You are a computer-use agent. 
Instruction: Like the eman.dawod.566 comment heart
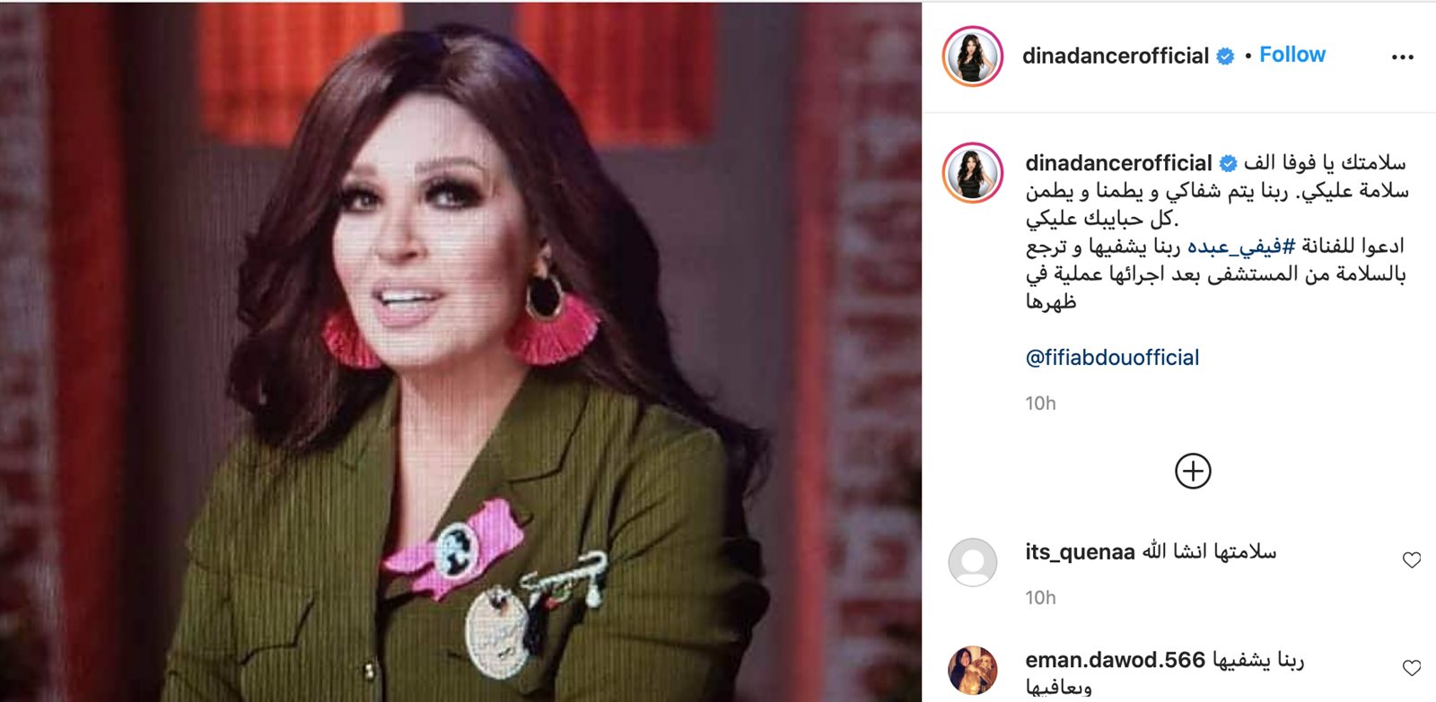(x=1412, y=668)
